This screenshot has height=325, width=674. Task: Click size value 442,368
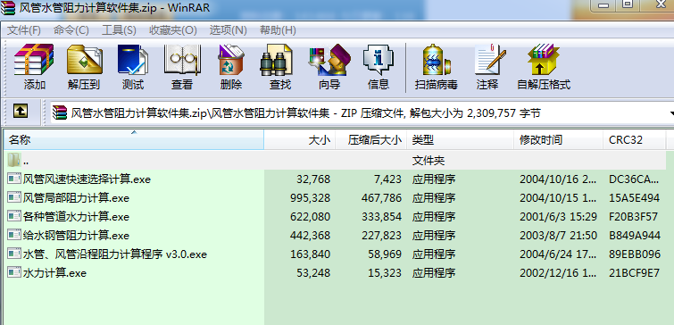pyautogui.click(x=310, y=235)
